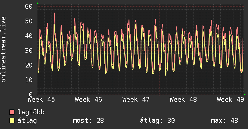Click the yellow swatch's 'átlag' legend label
This screenshot has width=248, height=129.
pos(27,121)
